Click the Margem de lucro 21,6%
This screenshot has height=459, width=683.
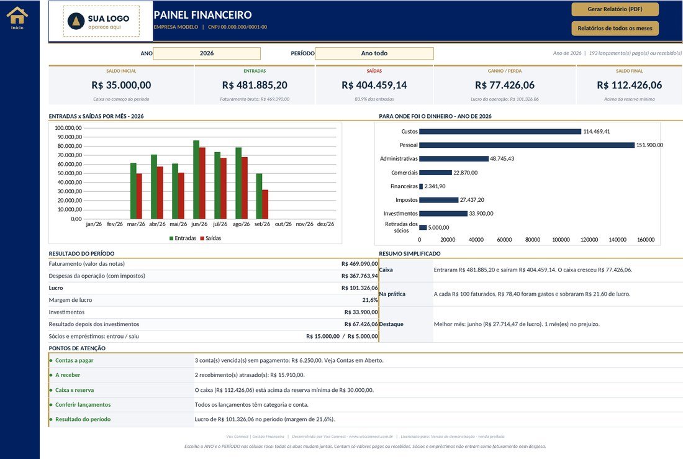(x=370, y=301)
